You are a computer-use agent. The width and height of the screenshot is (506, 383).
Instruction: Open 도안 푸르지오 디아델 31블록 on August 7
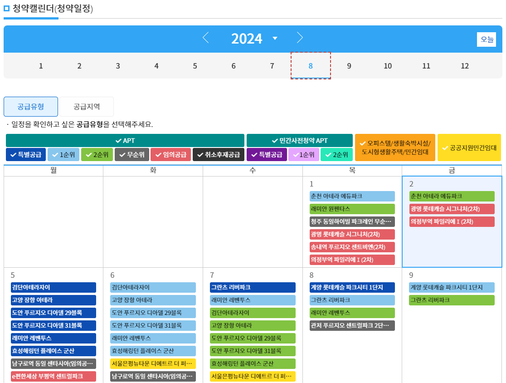(253, 351)
